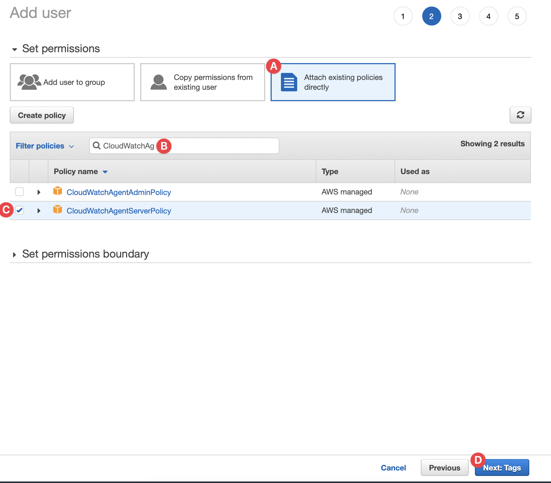Click the 'Showing 2 results' text
This screenshot has width=551, height=483.
tap(492, 144)
